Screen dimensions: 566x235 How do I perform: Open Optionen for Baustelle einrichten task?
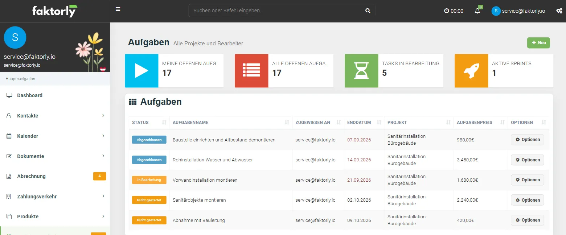(527, 140)
